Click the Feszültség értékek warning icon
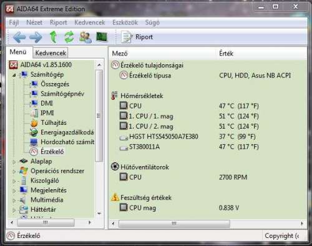The width and height of the screenshot is (312, 246). pos(115,197)
